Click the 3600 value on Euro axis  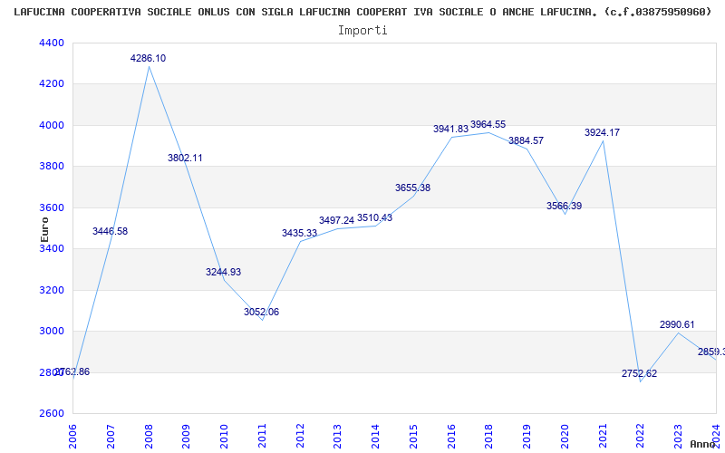(x=53, y=207)
